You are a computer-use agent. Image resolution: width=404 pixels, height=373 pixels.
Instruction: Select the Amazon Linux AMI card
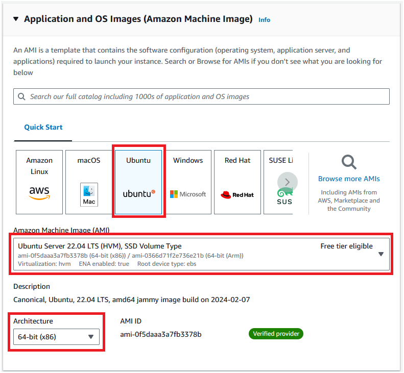39,182
